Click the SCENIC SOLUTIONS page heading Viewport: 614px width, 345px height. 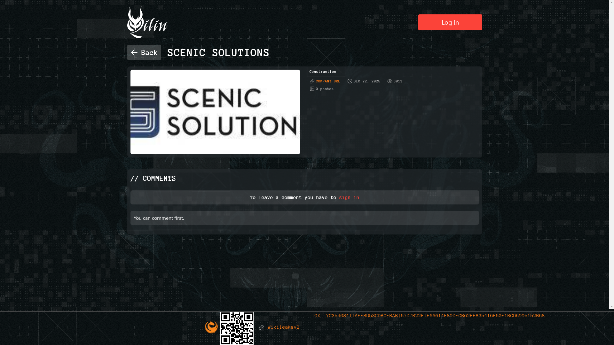[218, 53]
